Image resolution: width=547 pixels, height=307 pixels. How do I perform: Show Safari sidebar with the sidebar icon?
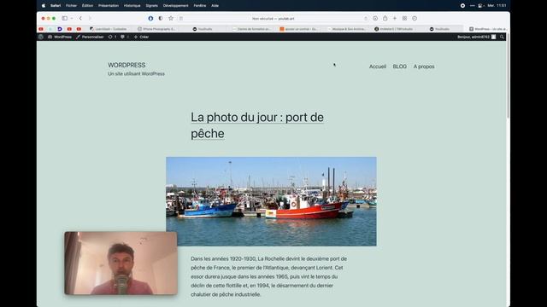(x=65, y=18)
